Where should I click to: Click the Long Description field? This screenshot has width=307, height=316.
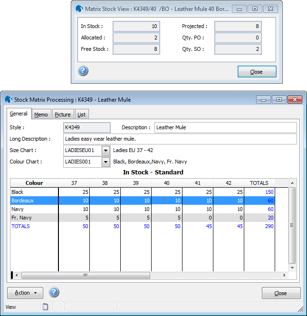[x=180, y=139]
